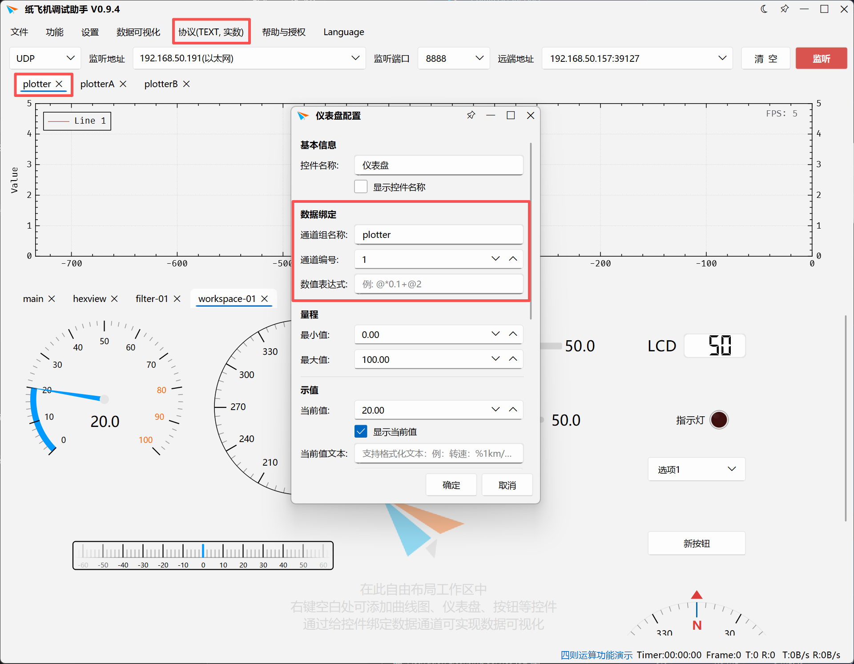Decrease 当前值 with down arrow
Screen dimensions: 854x664
tap(495, 410)
